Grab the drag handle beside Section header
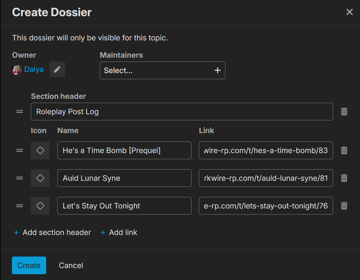The image size is (360, 280). [x=20, y=112]
